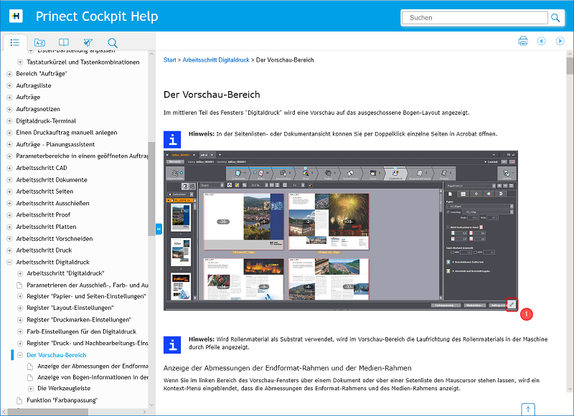Viewport: 574px width, 416px height.
Task: Open "Arbeitsschritt Digitaldruck" breadcrumb link
Action: 216,60
